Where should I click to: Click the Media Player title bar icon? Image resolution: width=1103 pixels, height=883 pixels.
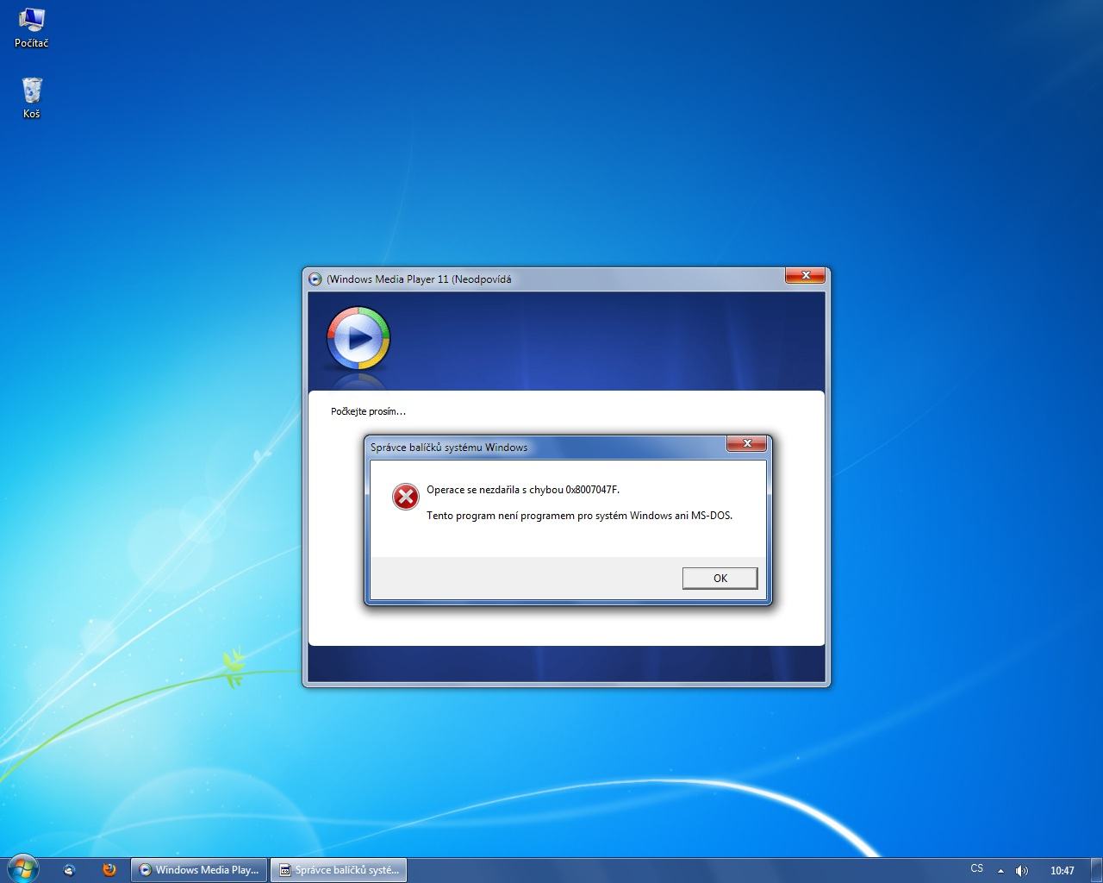click(x=315, y=279)
